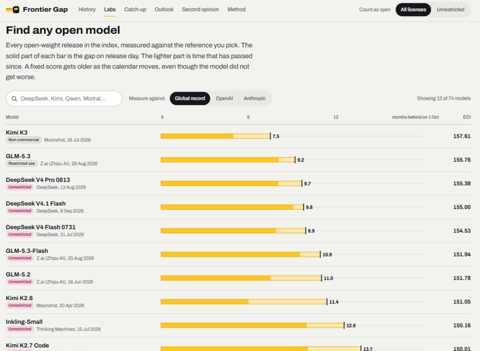Click the Find any open model heading

63,30
